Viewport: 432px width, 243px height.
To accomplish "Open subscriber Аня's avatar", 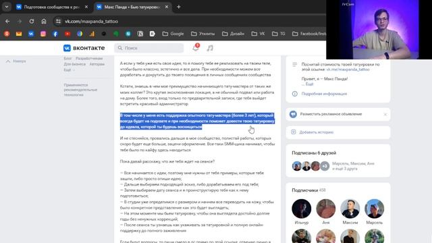I will click(325, 209).
